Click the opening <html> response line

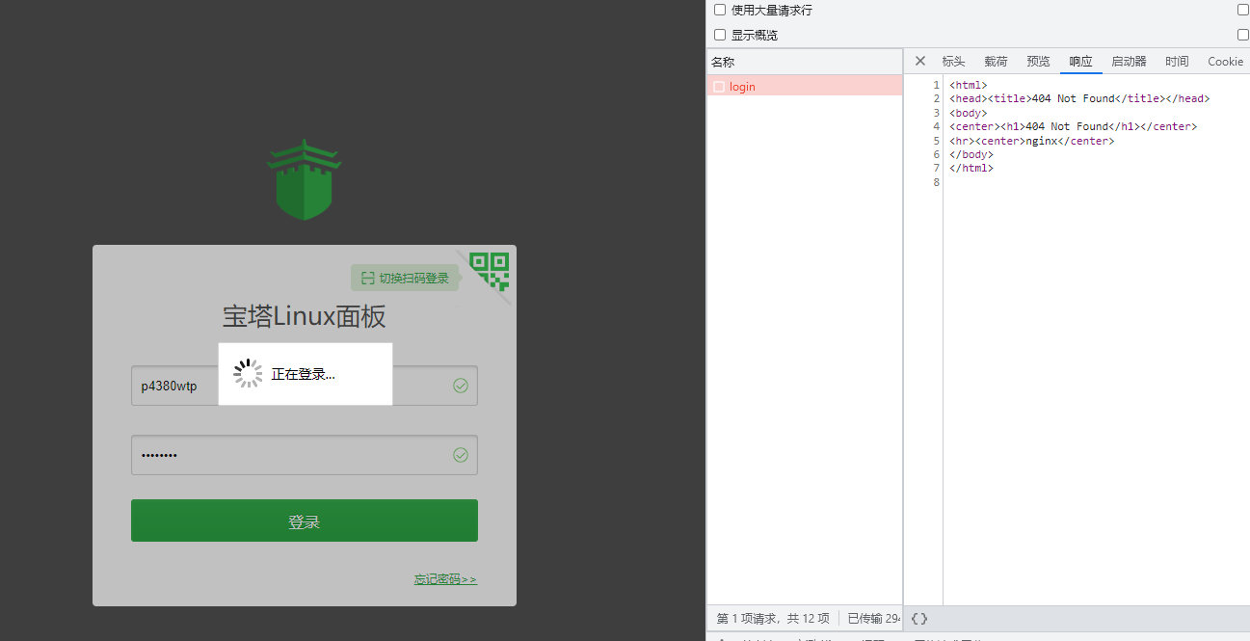point(969,85)
